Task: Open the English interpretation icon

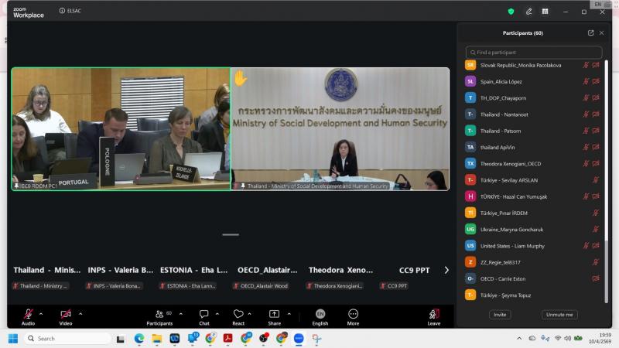Action: [320, 314]
